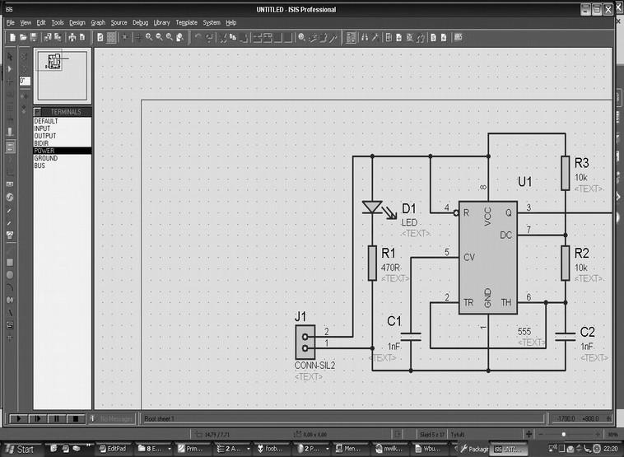The height and width of the screenshot is (457, 624).
Task: Click the R2 10k resistor
Action: [x=566, y=263]
